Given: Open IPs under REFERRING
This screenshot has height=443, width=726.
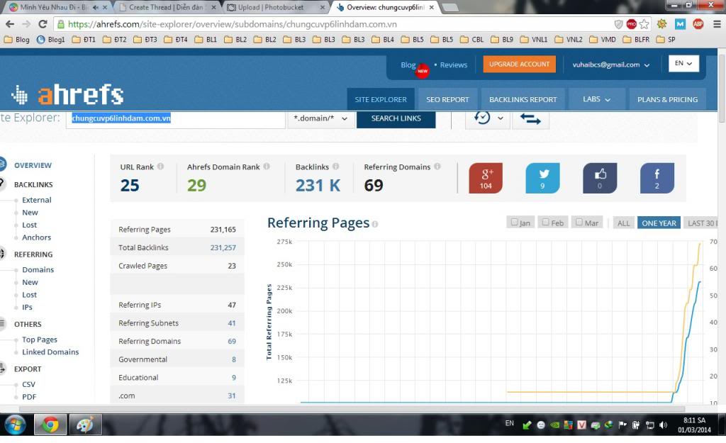Looking at the screenshot, I should 28,308.
